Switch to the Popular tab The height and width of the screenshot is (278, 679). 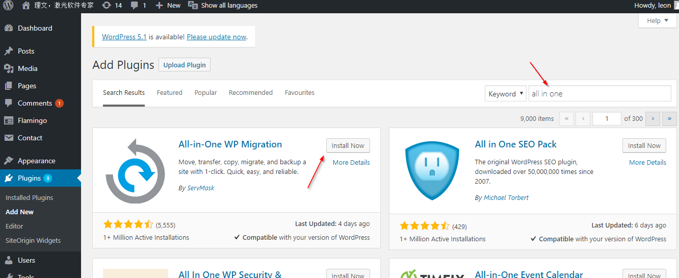pyautogui.click(x=205, y=93)
